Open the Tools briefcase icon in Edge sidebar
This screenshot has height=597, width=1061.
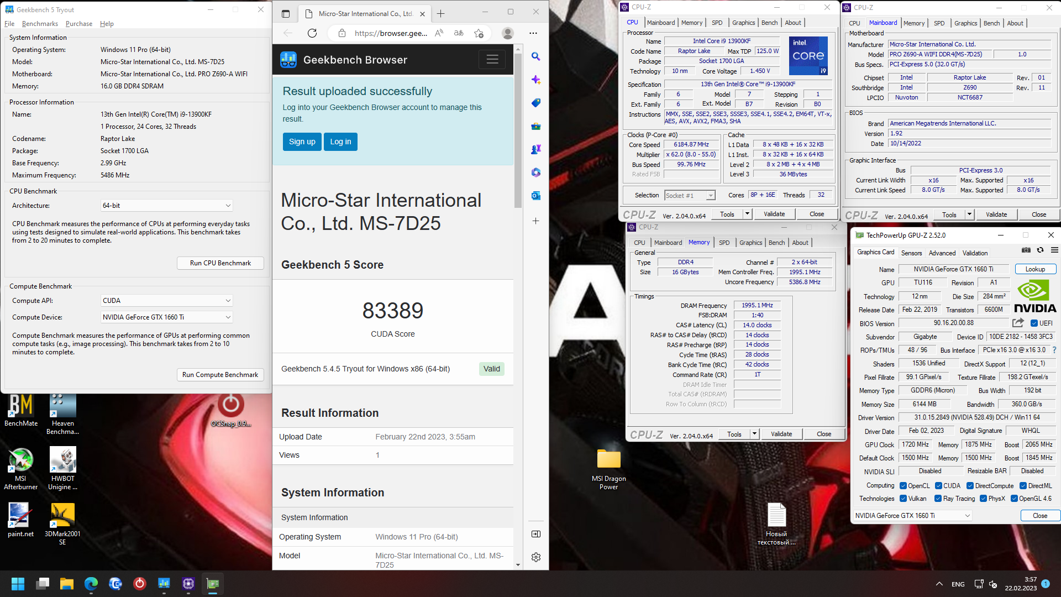pyautogui.click(x=535, y=126)
